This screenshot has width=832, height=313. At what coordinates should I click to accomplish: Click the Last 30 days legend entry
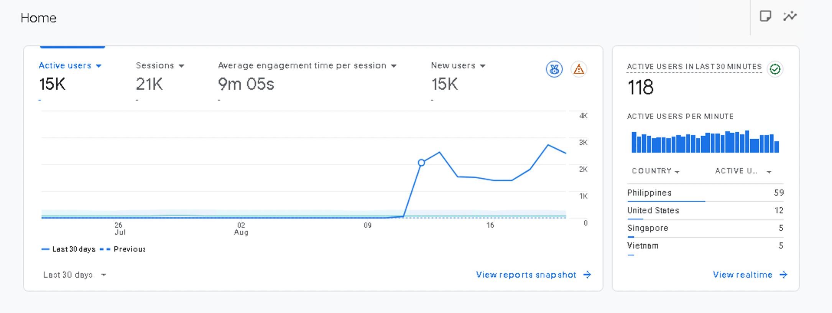coord(68,249)
